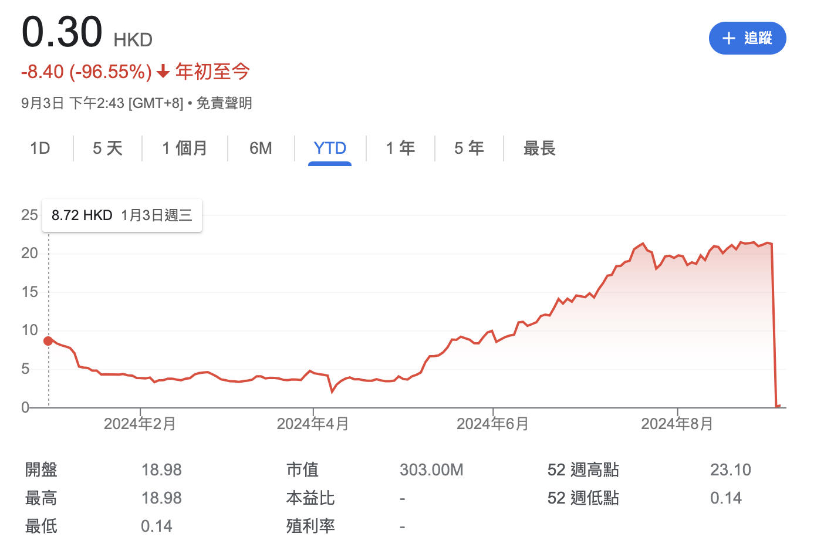This screenshot has height=547, width=824.
Task: Click the 最低 value 0.14
Action: [x=156, y=526]
